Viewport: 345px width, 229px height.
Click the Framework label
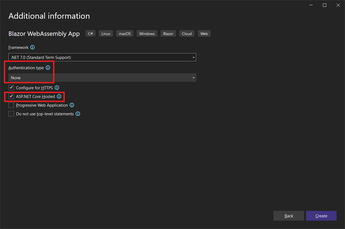click(19, 47)
